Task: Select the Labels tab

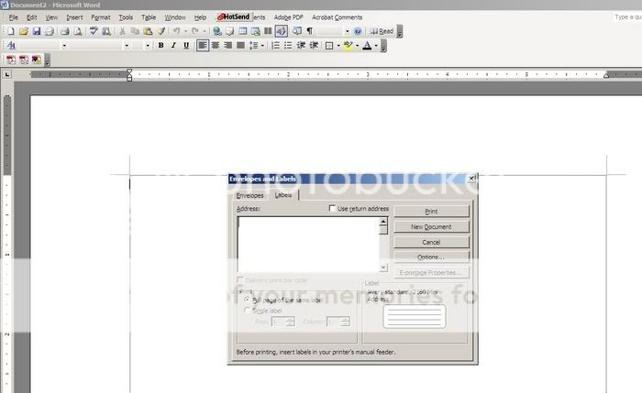Action: click(x=283, y=195)
